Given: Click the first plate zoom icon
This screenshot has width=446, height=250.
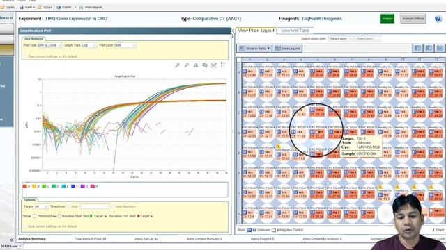Looking at the screenshot, I should tap(417, 49).
